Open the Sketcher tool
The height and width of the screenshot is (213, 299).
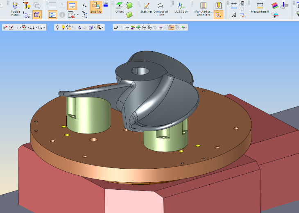[146, 6]
